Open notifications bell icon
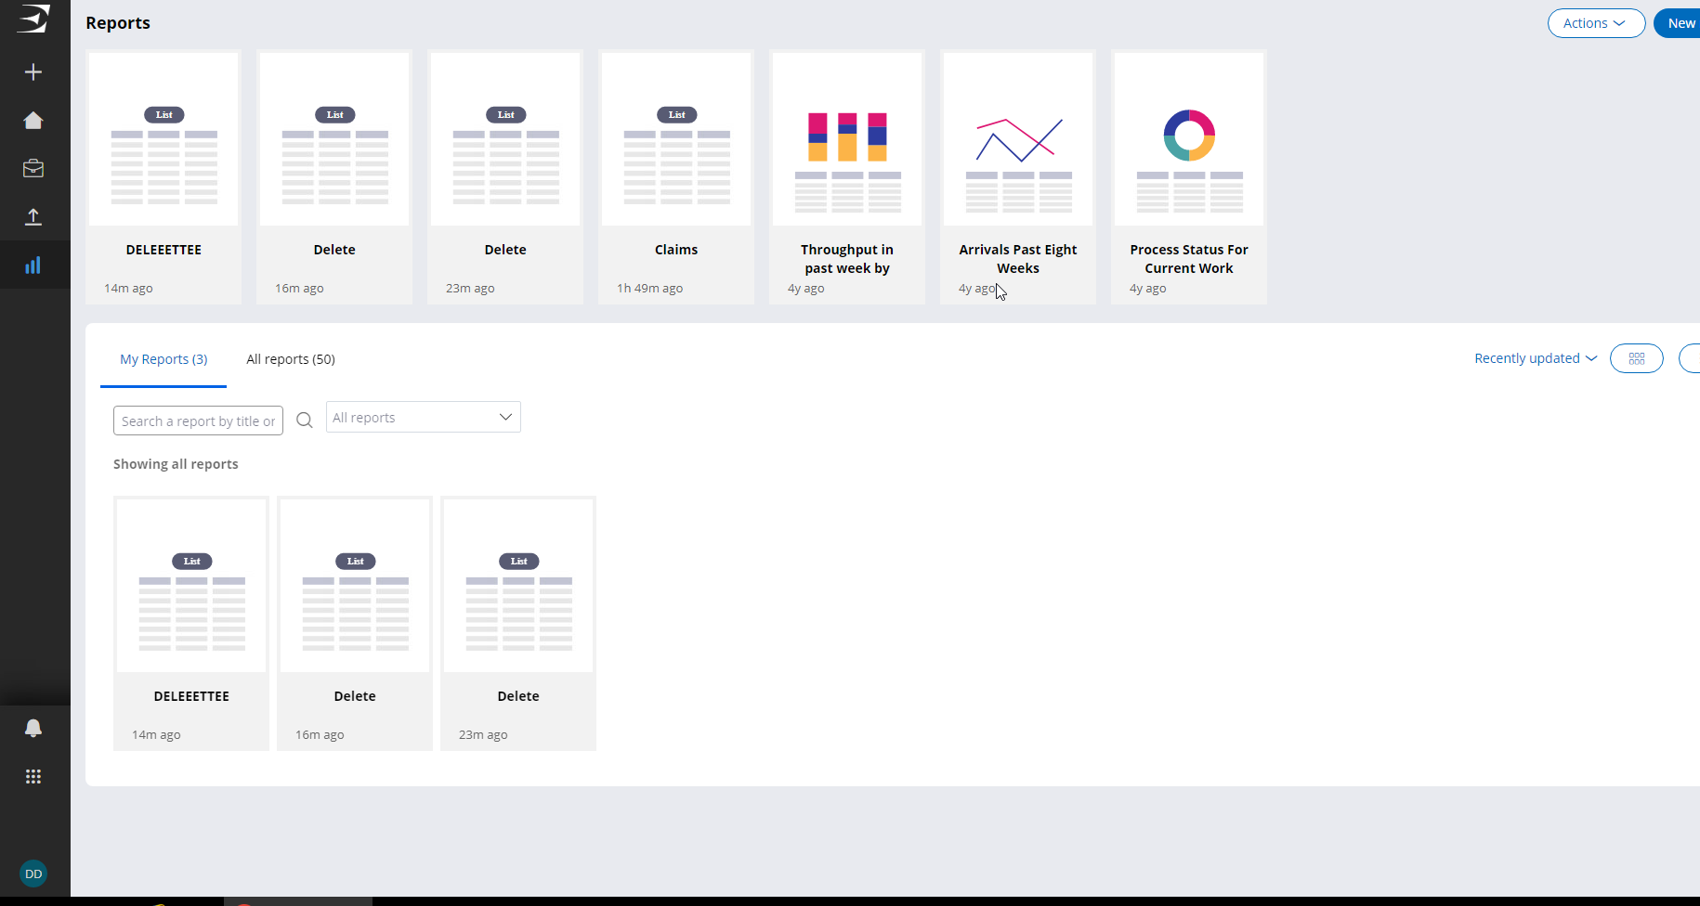Image resolution: width=1700 pixels, height=906 pixels. (x=33, y=729)
